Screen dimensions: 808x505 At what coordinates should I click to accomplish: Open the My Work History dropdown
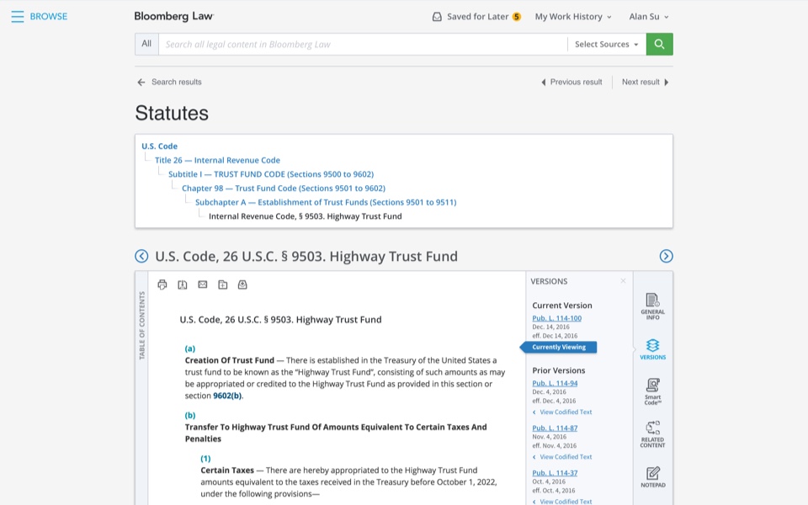(573, 17)
